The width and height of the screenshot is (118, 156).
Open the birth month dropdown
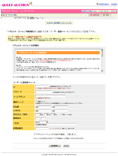[46, 115]
